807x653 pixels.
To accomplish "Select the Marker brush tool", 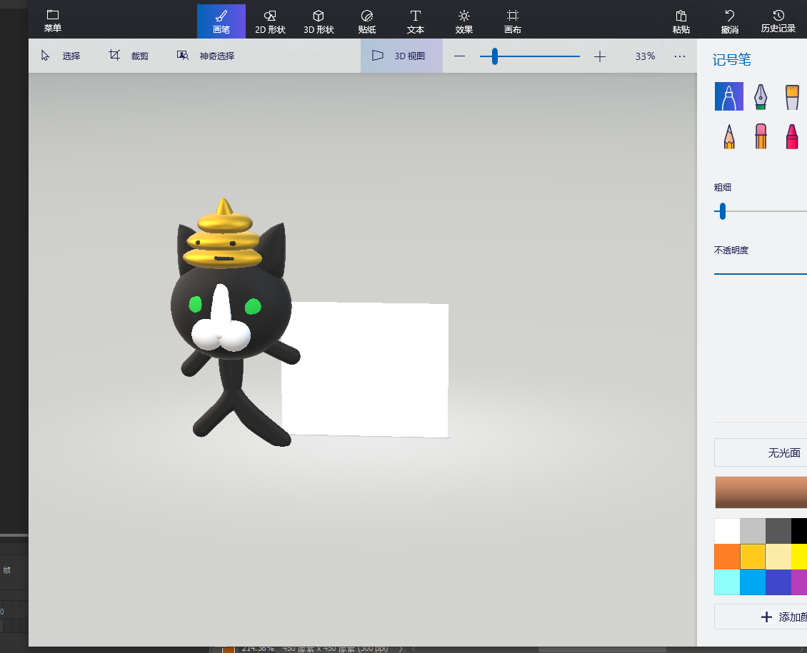I will [x=728, y=96].
